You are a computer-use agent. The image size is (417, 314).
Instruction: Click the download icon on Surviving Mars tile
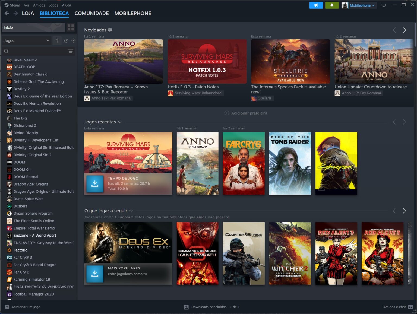coord(95,184)
